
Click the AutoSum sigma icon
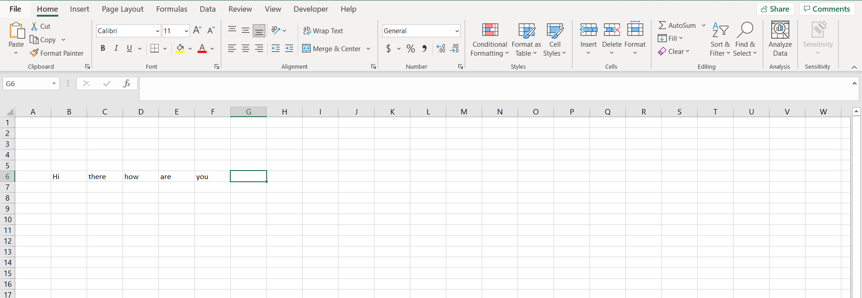(662, 25)
